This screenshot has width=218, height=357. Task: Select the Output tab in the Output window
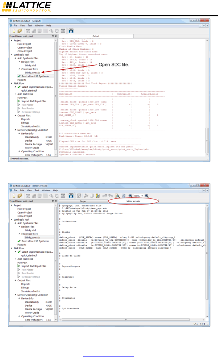click(96, 36)
